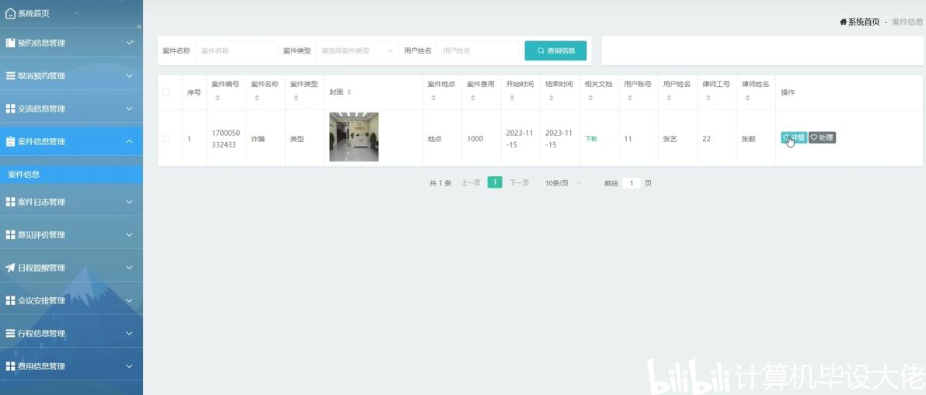Screen dimensions: 926x395
Task: Open 会议安排管理 menu
Action: tap(71, 300)
